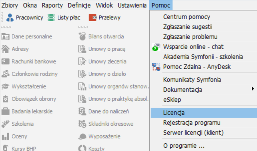This screenshot has width=257, height=151.
Task: Open Akademia Symfonii - szkolenia entry
Action: pyautogui.click(x=203, y=57)
